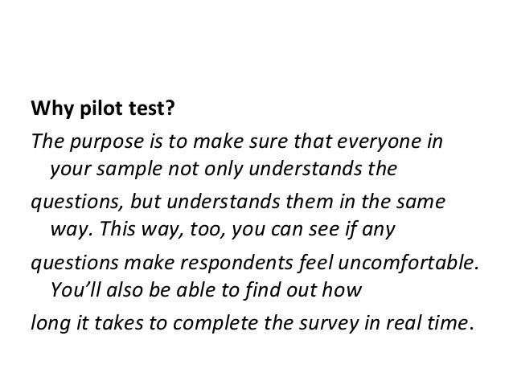
Task: Click 'questions,' starting the third line
Action: tap(77, 202)
